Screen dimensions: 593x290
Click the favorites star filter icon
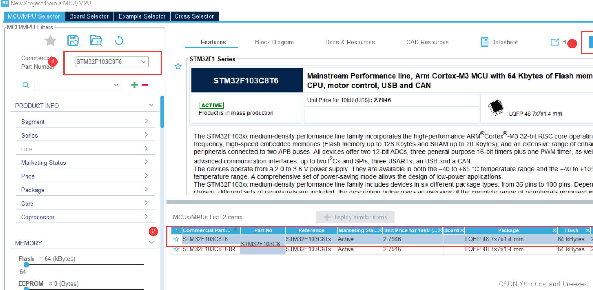click(50, 40)
